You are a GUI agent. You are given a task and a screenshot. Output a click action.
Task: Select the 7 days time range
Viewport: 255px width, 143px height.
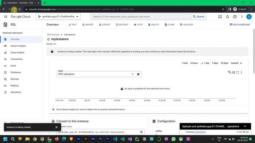click(215, 63)
